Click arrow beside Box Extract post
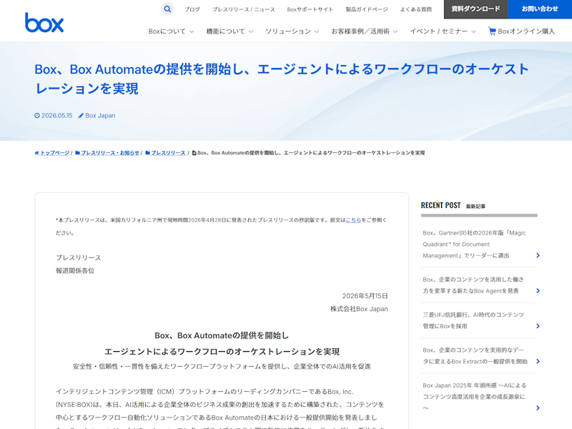 coord(538,361)
